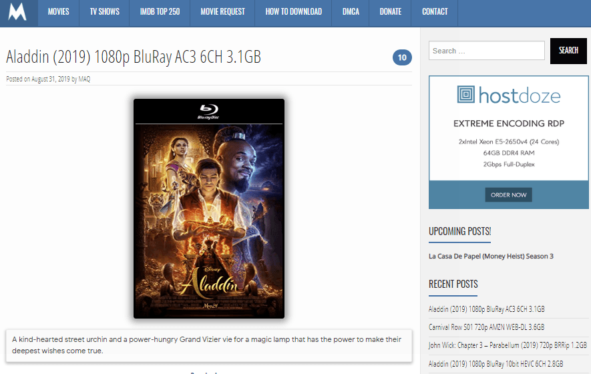Open La Casa De Papel Season 3 link
591x374 pixels.
pyautogui.click(x=491, y=256)
